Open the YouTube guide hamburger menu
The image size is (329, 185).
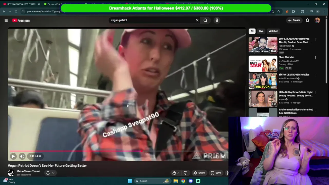[6, 20]
